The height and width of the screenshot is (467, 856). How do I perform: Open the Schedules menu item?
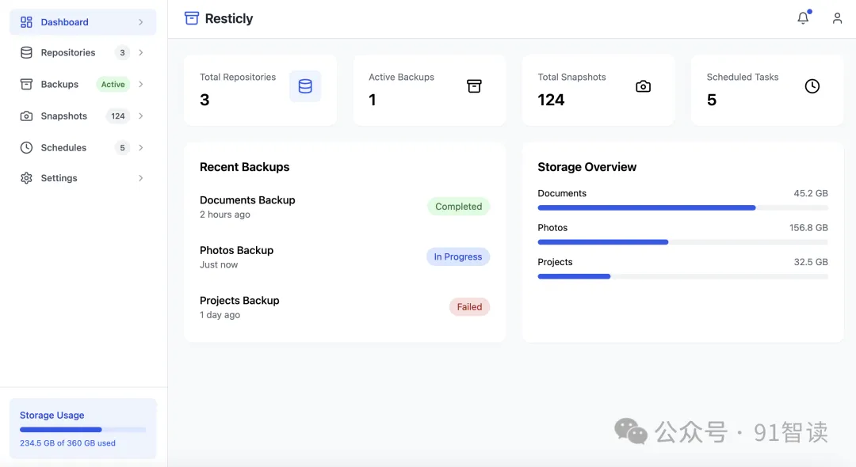pyautogui.click(x=63, y=147)
